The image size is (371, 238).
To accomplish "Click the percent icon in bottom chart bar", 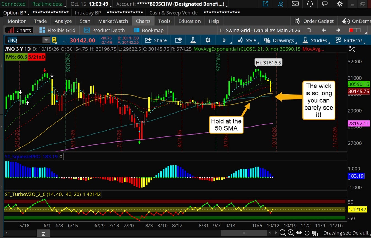I will 315,233.
